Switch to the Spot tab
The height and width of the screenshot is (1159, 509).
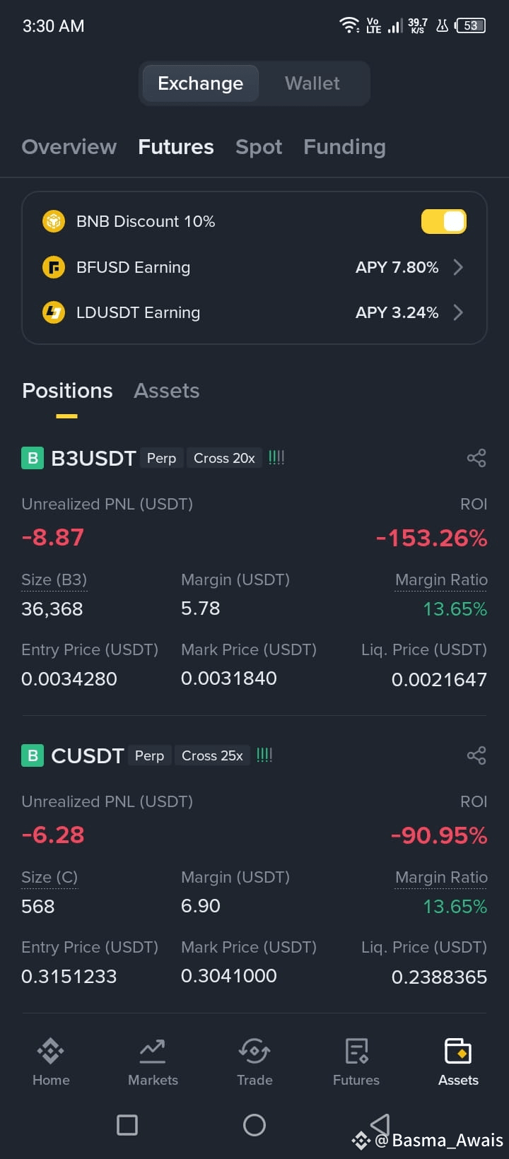[259, 147]
